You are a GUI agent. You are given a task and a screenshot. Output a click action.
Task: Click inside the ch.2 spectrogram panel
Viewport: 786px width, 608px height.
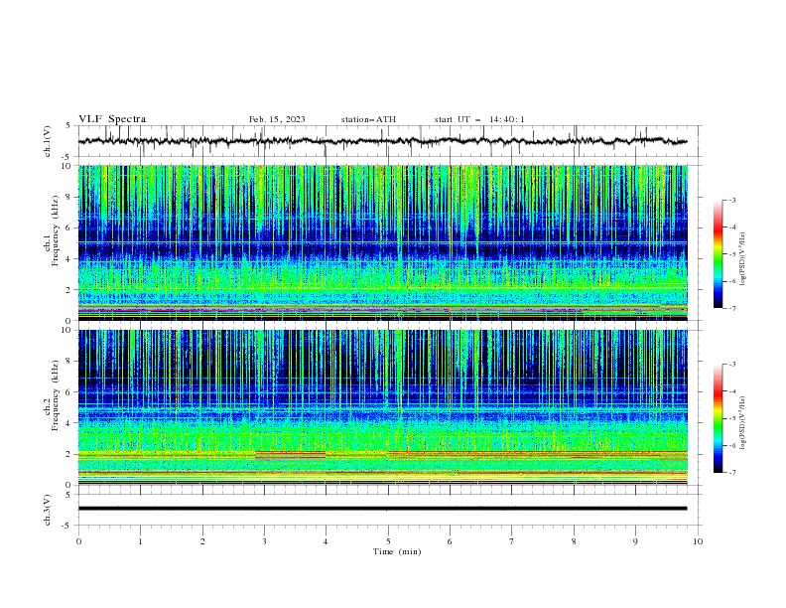(x=382, y=407)
